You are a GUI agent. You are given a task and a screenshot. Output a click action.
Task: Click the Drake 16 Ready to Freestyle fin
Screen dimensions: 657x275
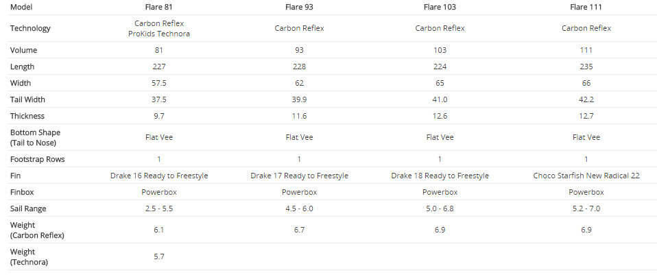click(x=159, y=176)
